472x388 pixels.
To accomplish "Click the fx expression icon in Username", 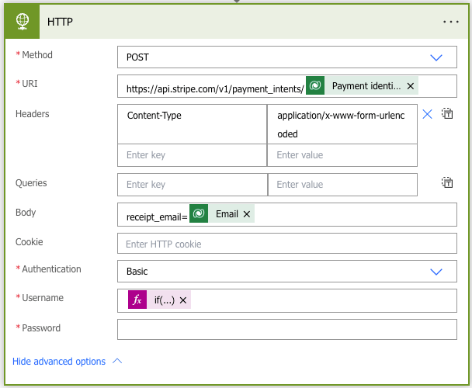I will pos(137,300).
